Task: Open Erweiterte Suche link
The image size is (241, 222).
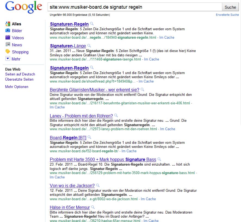Action: coord(227,15)
